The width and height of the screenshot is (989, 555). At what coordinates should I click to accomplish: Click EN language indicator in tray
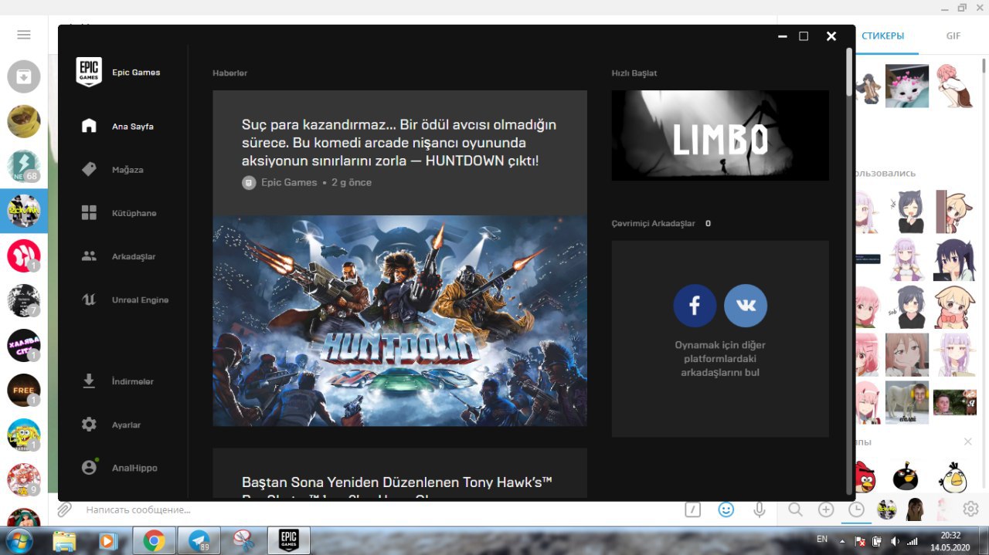click(x=822, y=539)
